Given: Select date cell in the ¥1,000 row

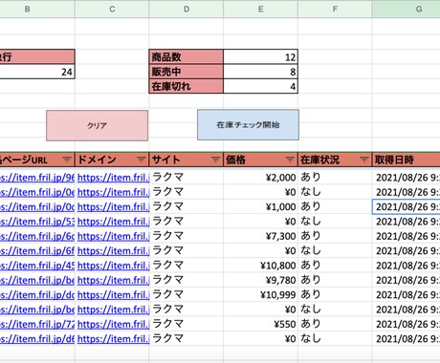Looking at the screenshot, I should tap(406, 206).
